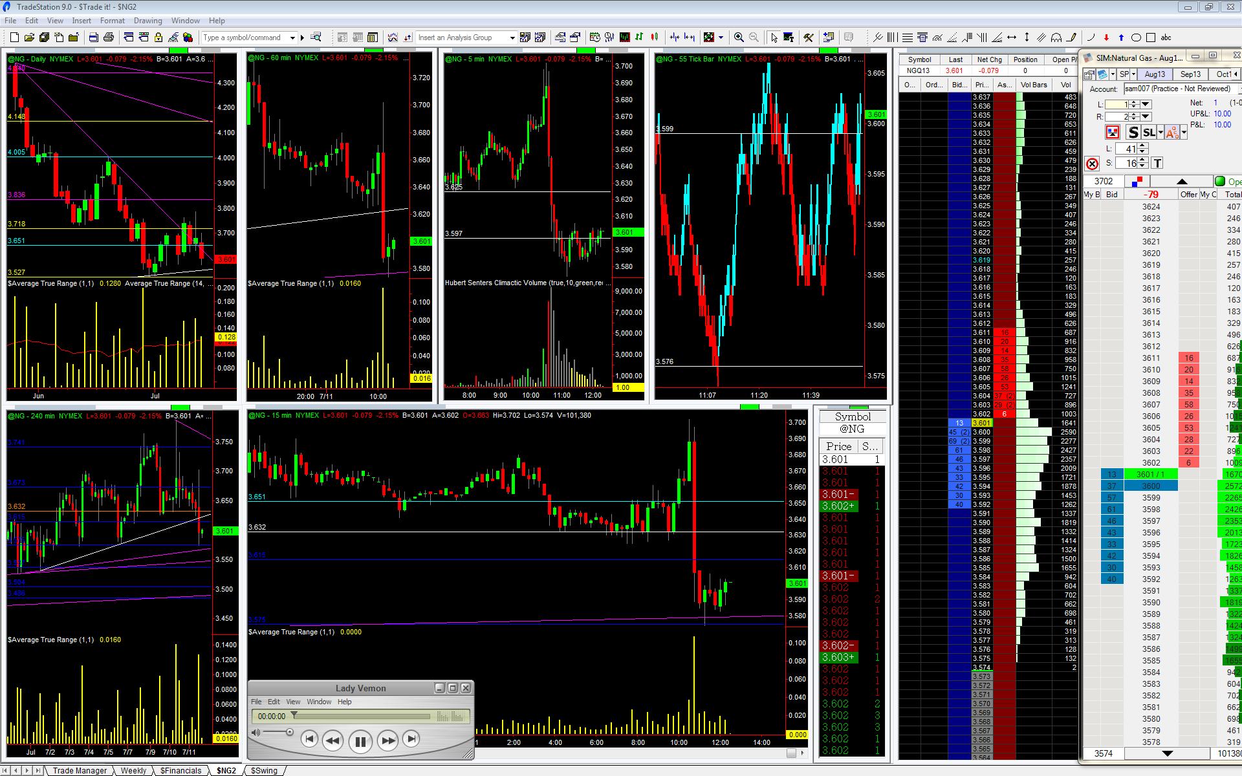Viewport: 1242px width, 776px height.
Task: Select the candlestick bar type icon
Action: [x=655, y=38]
